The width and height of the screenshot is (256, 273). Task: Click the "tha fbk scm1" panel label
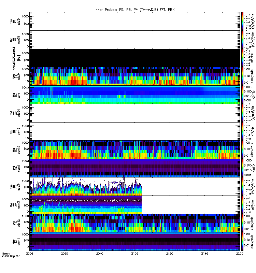click(x=16, y=95)
